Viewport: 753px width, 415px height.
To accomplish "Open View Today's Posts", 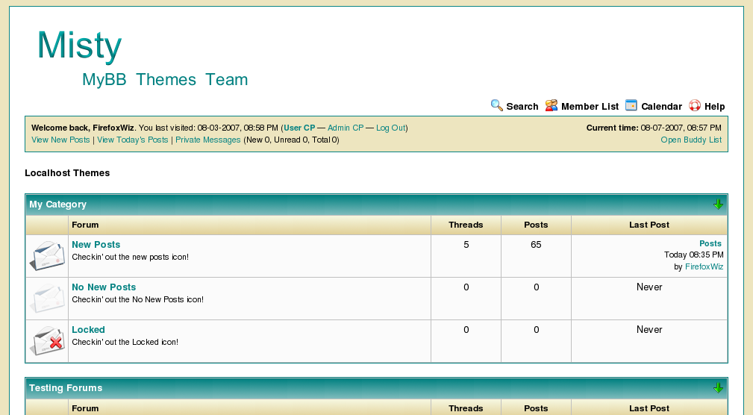I will click(133, 140).
